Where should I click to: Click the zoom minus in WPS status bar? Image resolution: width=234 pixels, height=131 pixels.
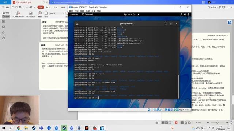(x=208, y=123)
